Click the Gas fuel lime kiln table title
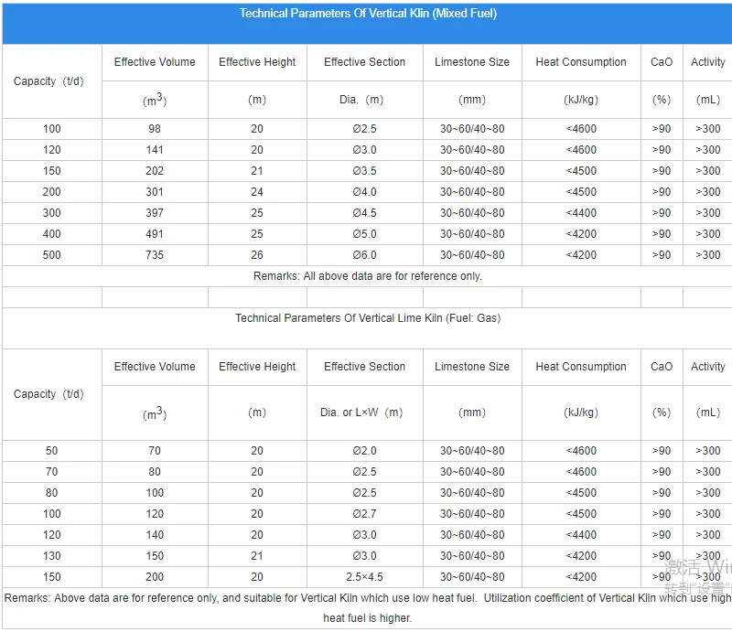The width and height of the screenshot is (732, 632). click(368, 318)
